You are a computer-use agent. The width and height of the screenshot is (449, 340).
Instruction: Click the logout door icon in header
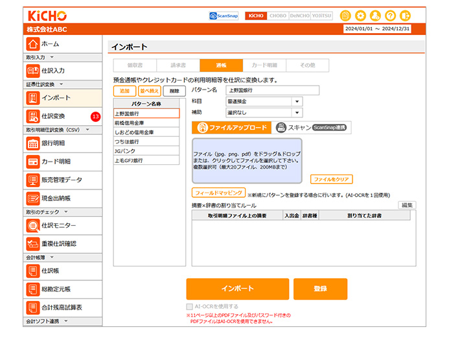tap(406, 16)
